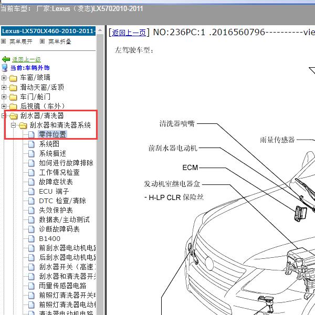Screen dimensions: 315x315
Task: Click the document icon beside 零件位置
Action: coord(31,134)
